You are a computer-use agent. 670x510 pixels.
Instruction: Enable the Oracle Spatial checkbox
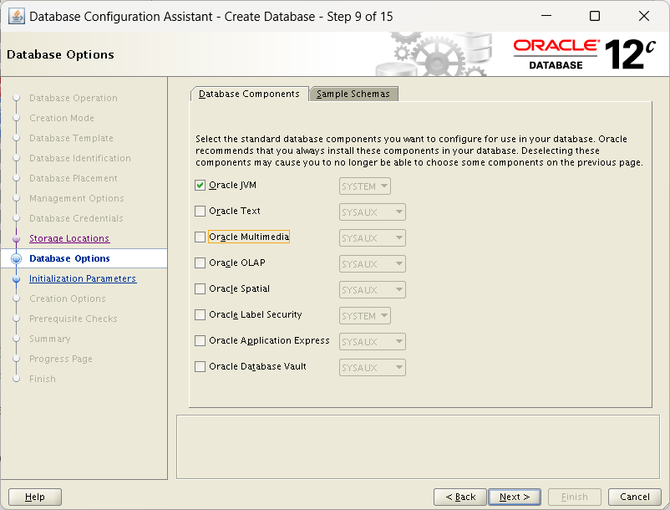pos(200,289)
